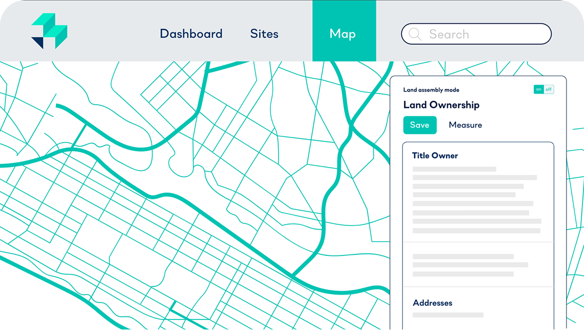Open the Dashboard page
This screenshot has width=584, height=330.
(191, 34)
